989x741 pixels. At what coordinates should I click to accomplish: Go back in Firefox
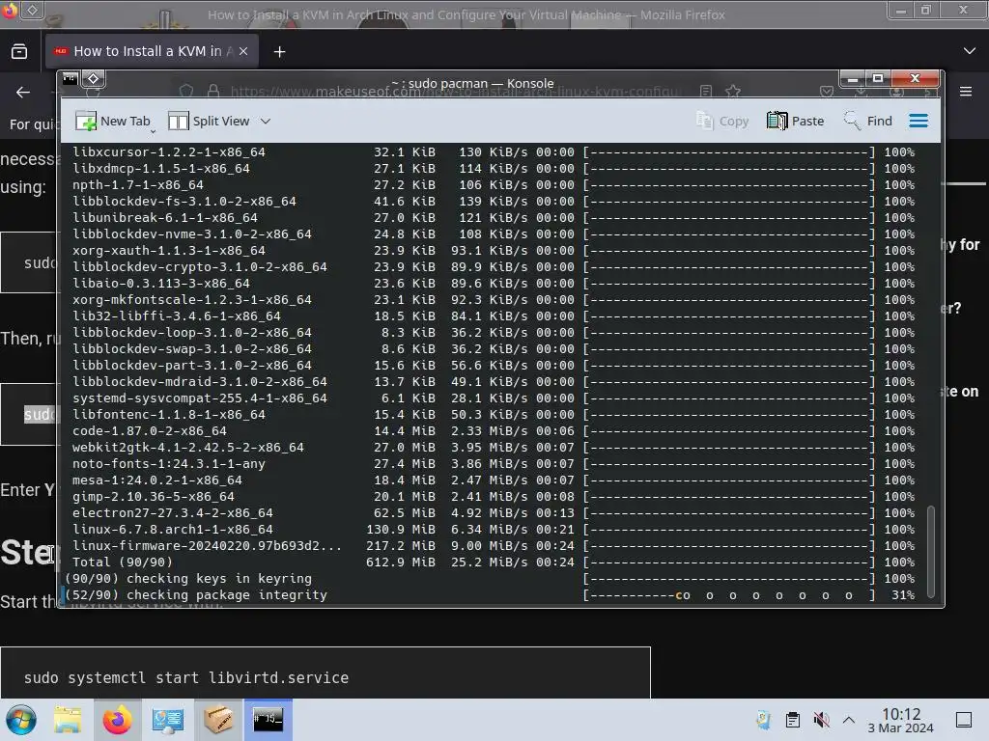pos(23,92)
